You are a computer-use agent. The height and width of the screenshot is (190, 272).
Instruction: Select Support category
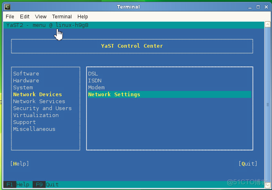click(x=24, y=122)
